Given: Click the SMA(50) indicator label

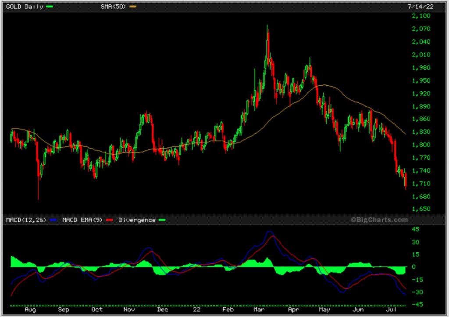Looking at the screenshot, I should [x=113, y=7].
